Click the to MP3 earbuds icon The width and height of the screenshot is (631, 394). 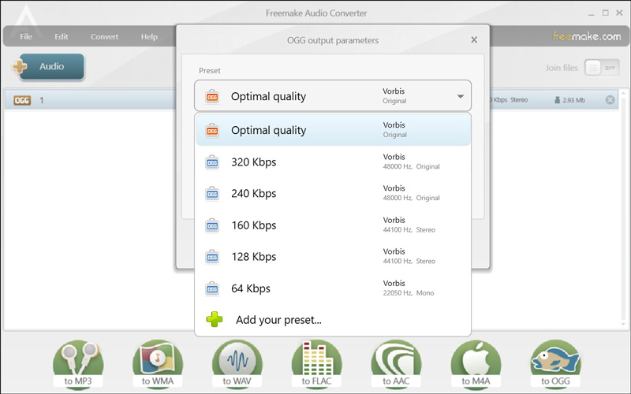click(x=78, y=363)
